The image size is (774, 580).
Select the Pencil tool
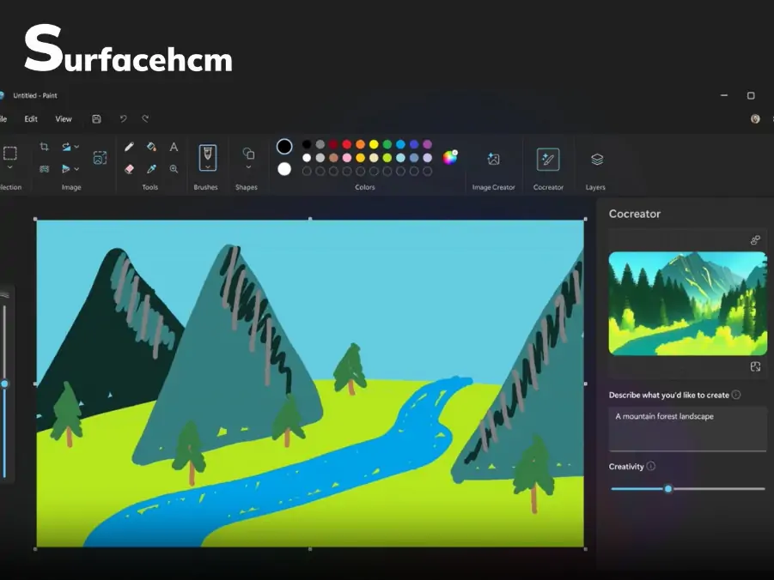129,147
